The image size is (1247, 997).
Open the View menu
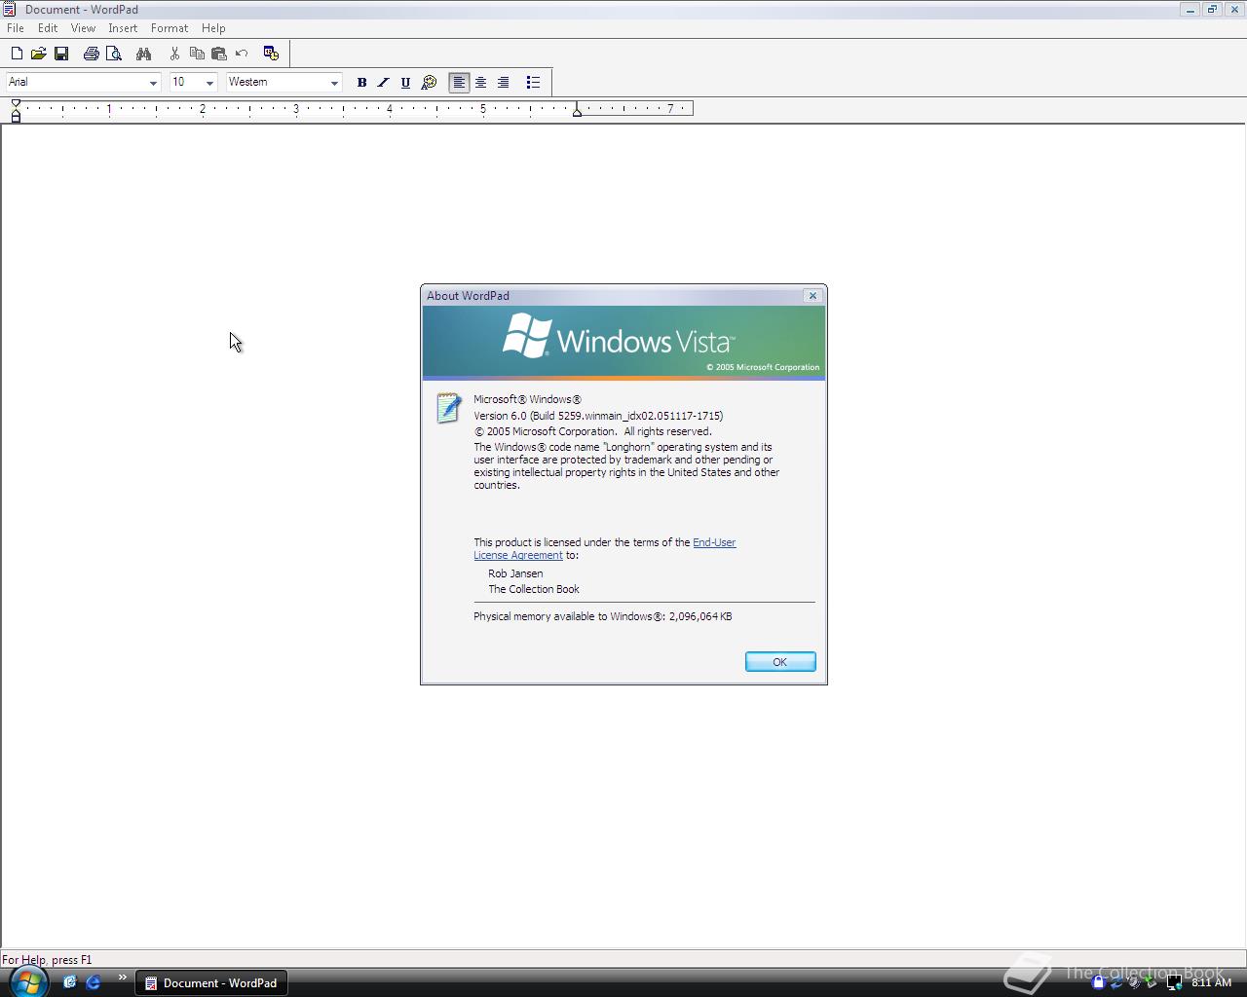(83, 28)
